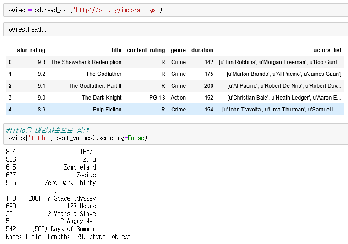Click duration value 142
This screenshot has height=244, width=348.
[x=209, y=62]
